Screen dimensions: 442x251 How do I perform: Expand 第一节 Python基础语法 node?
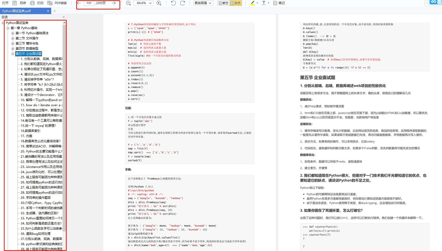pos(13,33)
